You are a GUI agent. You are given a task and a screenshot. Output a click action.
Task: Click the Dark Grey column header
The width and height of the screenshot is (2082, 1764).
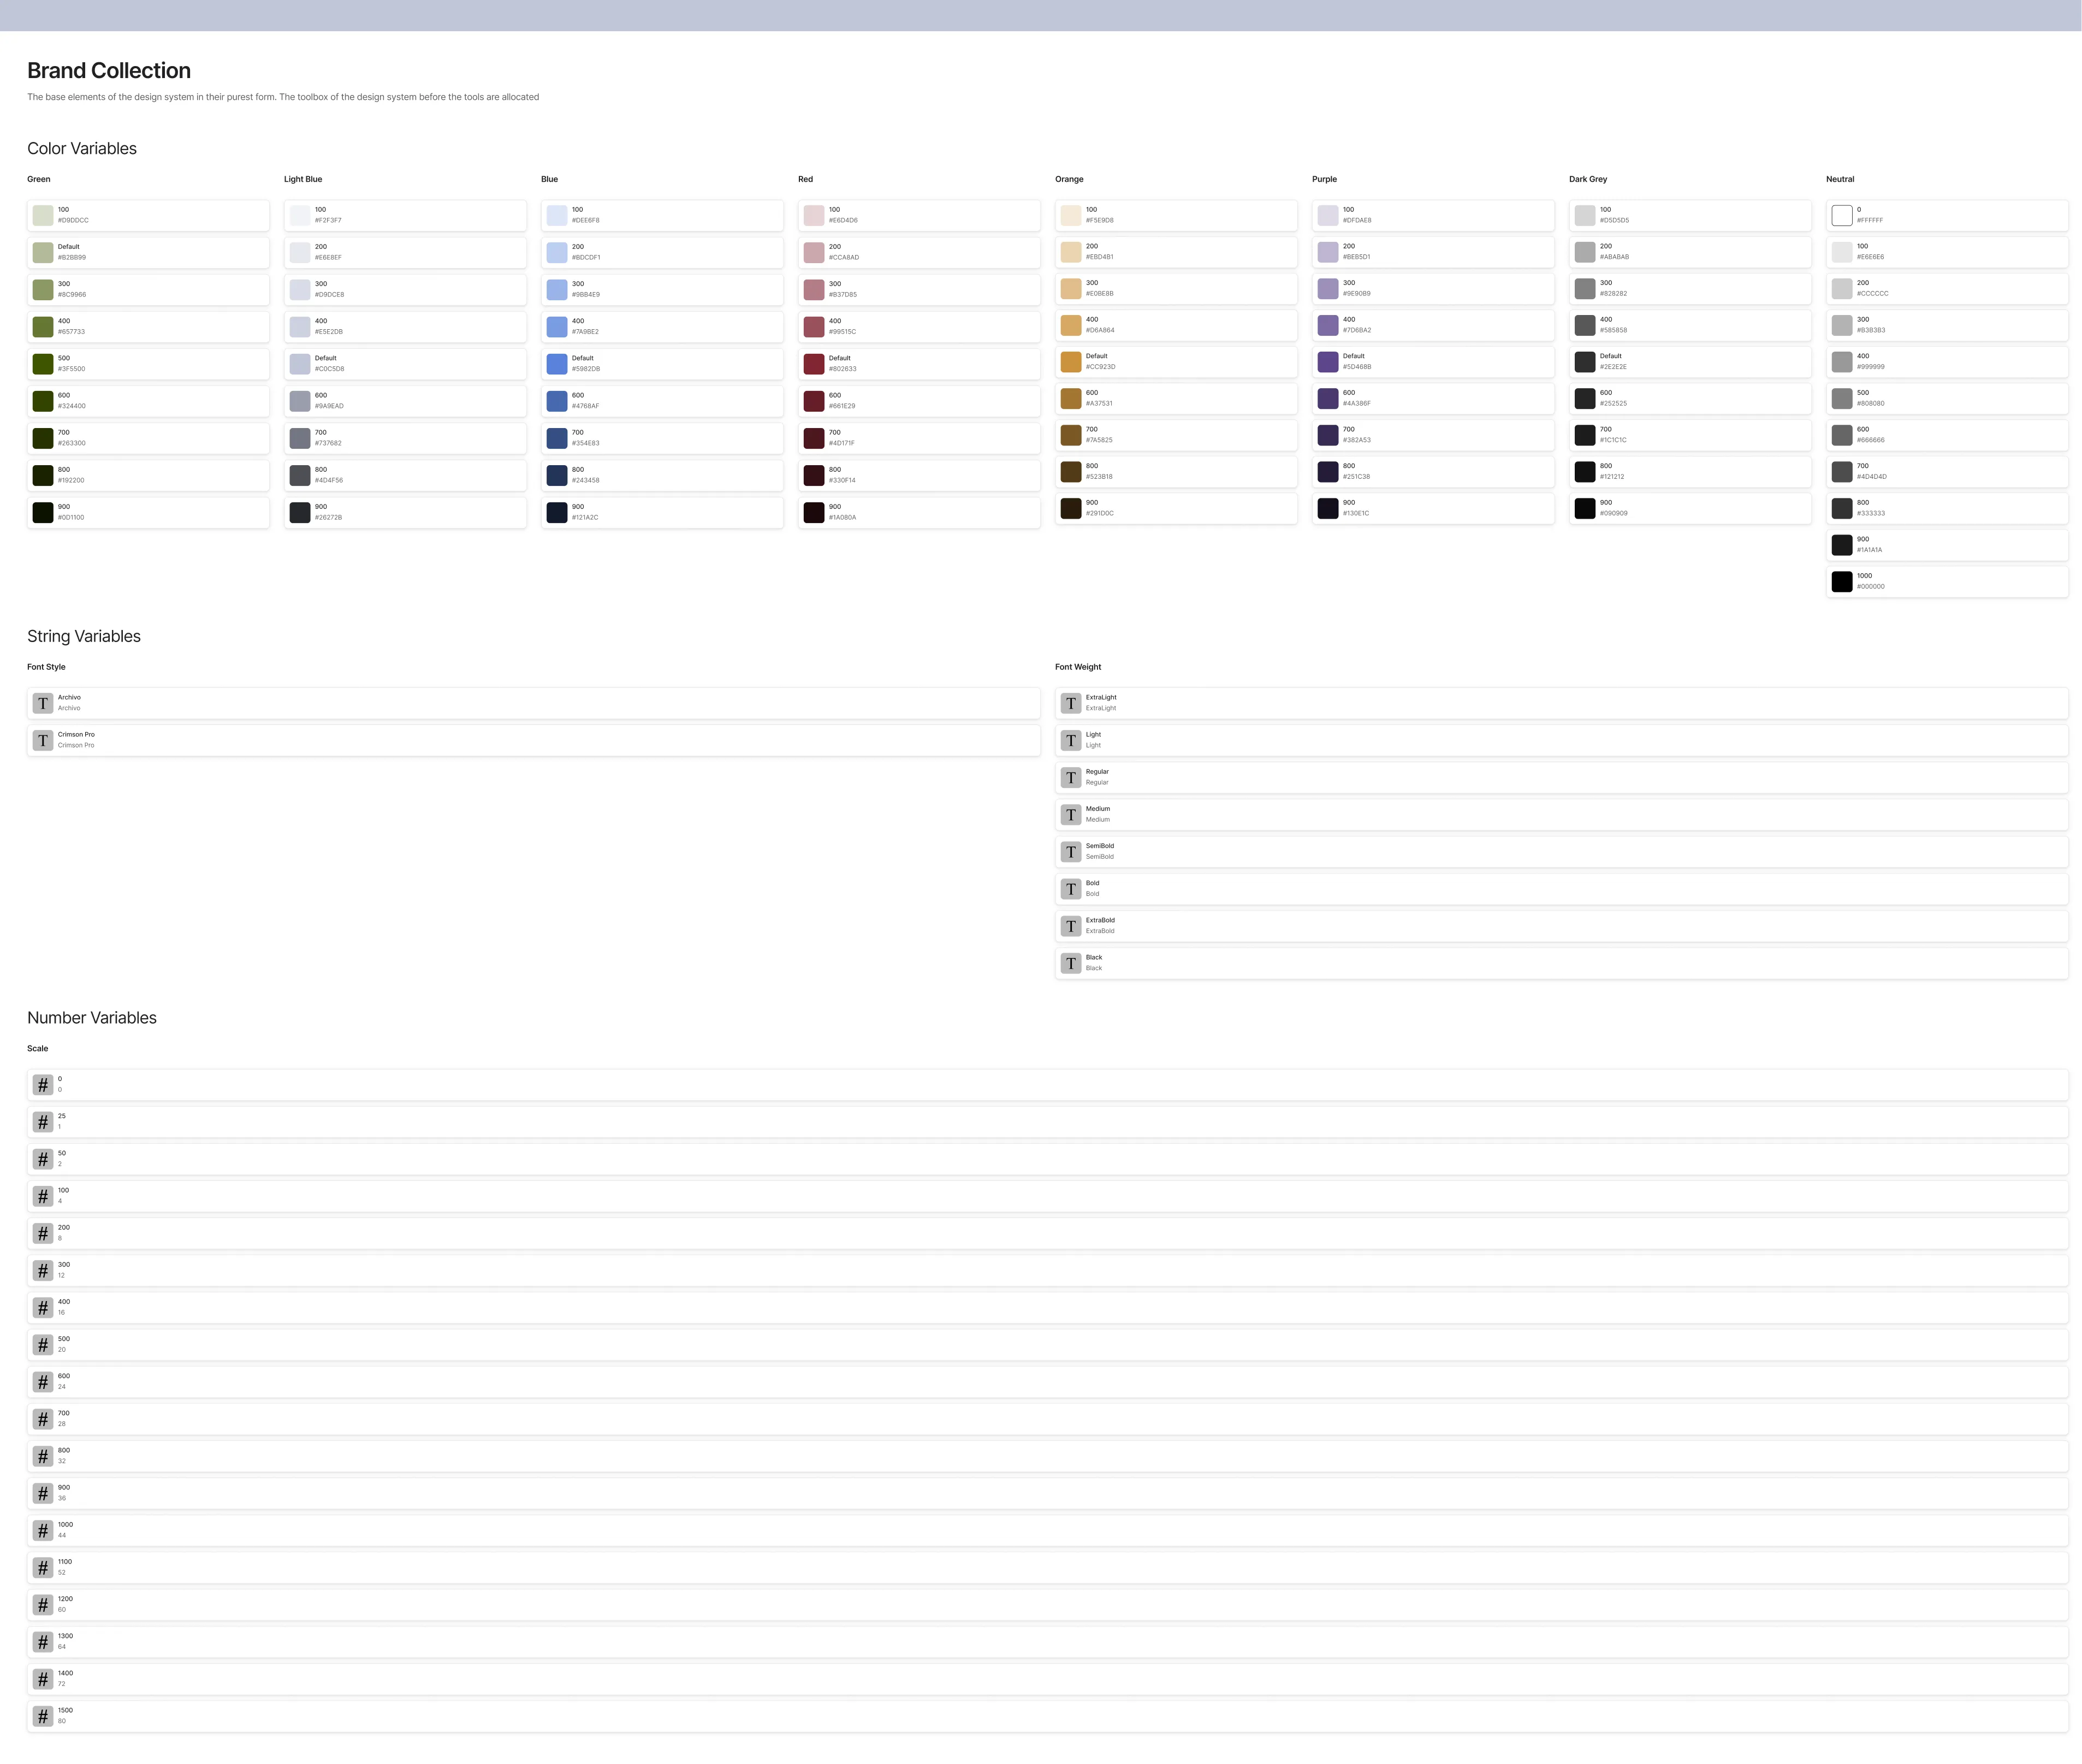pyautogui.click(x=1588, y=179)
